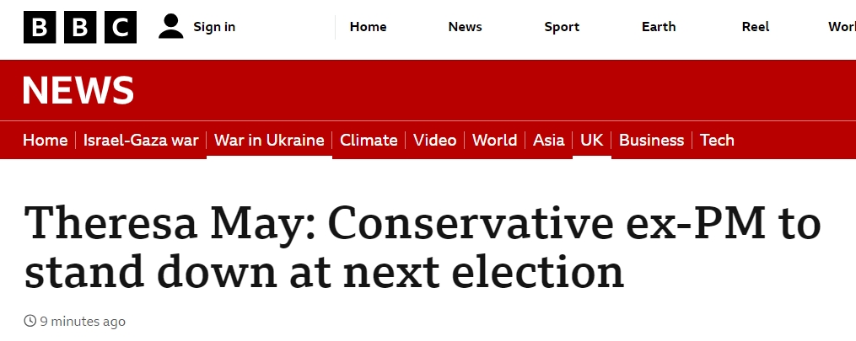856x341 pixels.
Task: Click the clock icon beside the timestamp
Action: tap(30, 322)
